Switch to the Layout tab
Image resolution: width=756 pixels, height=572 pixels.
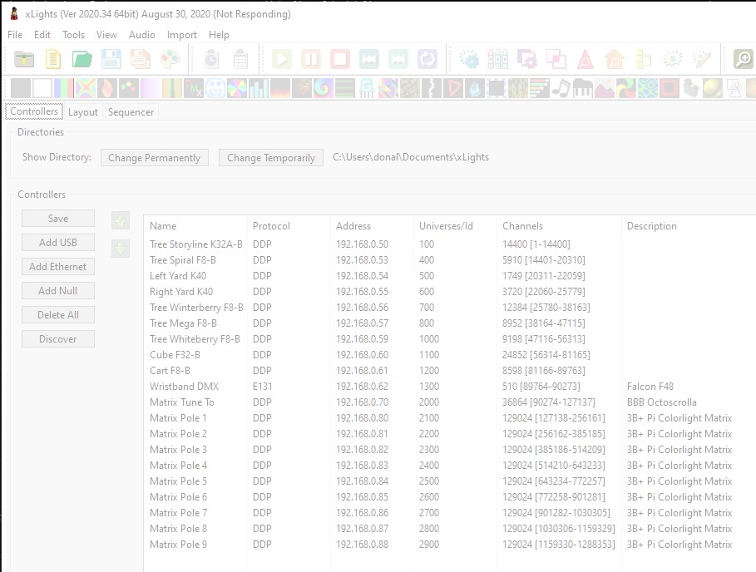point(83,111)
